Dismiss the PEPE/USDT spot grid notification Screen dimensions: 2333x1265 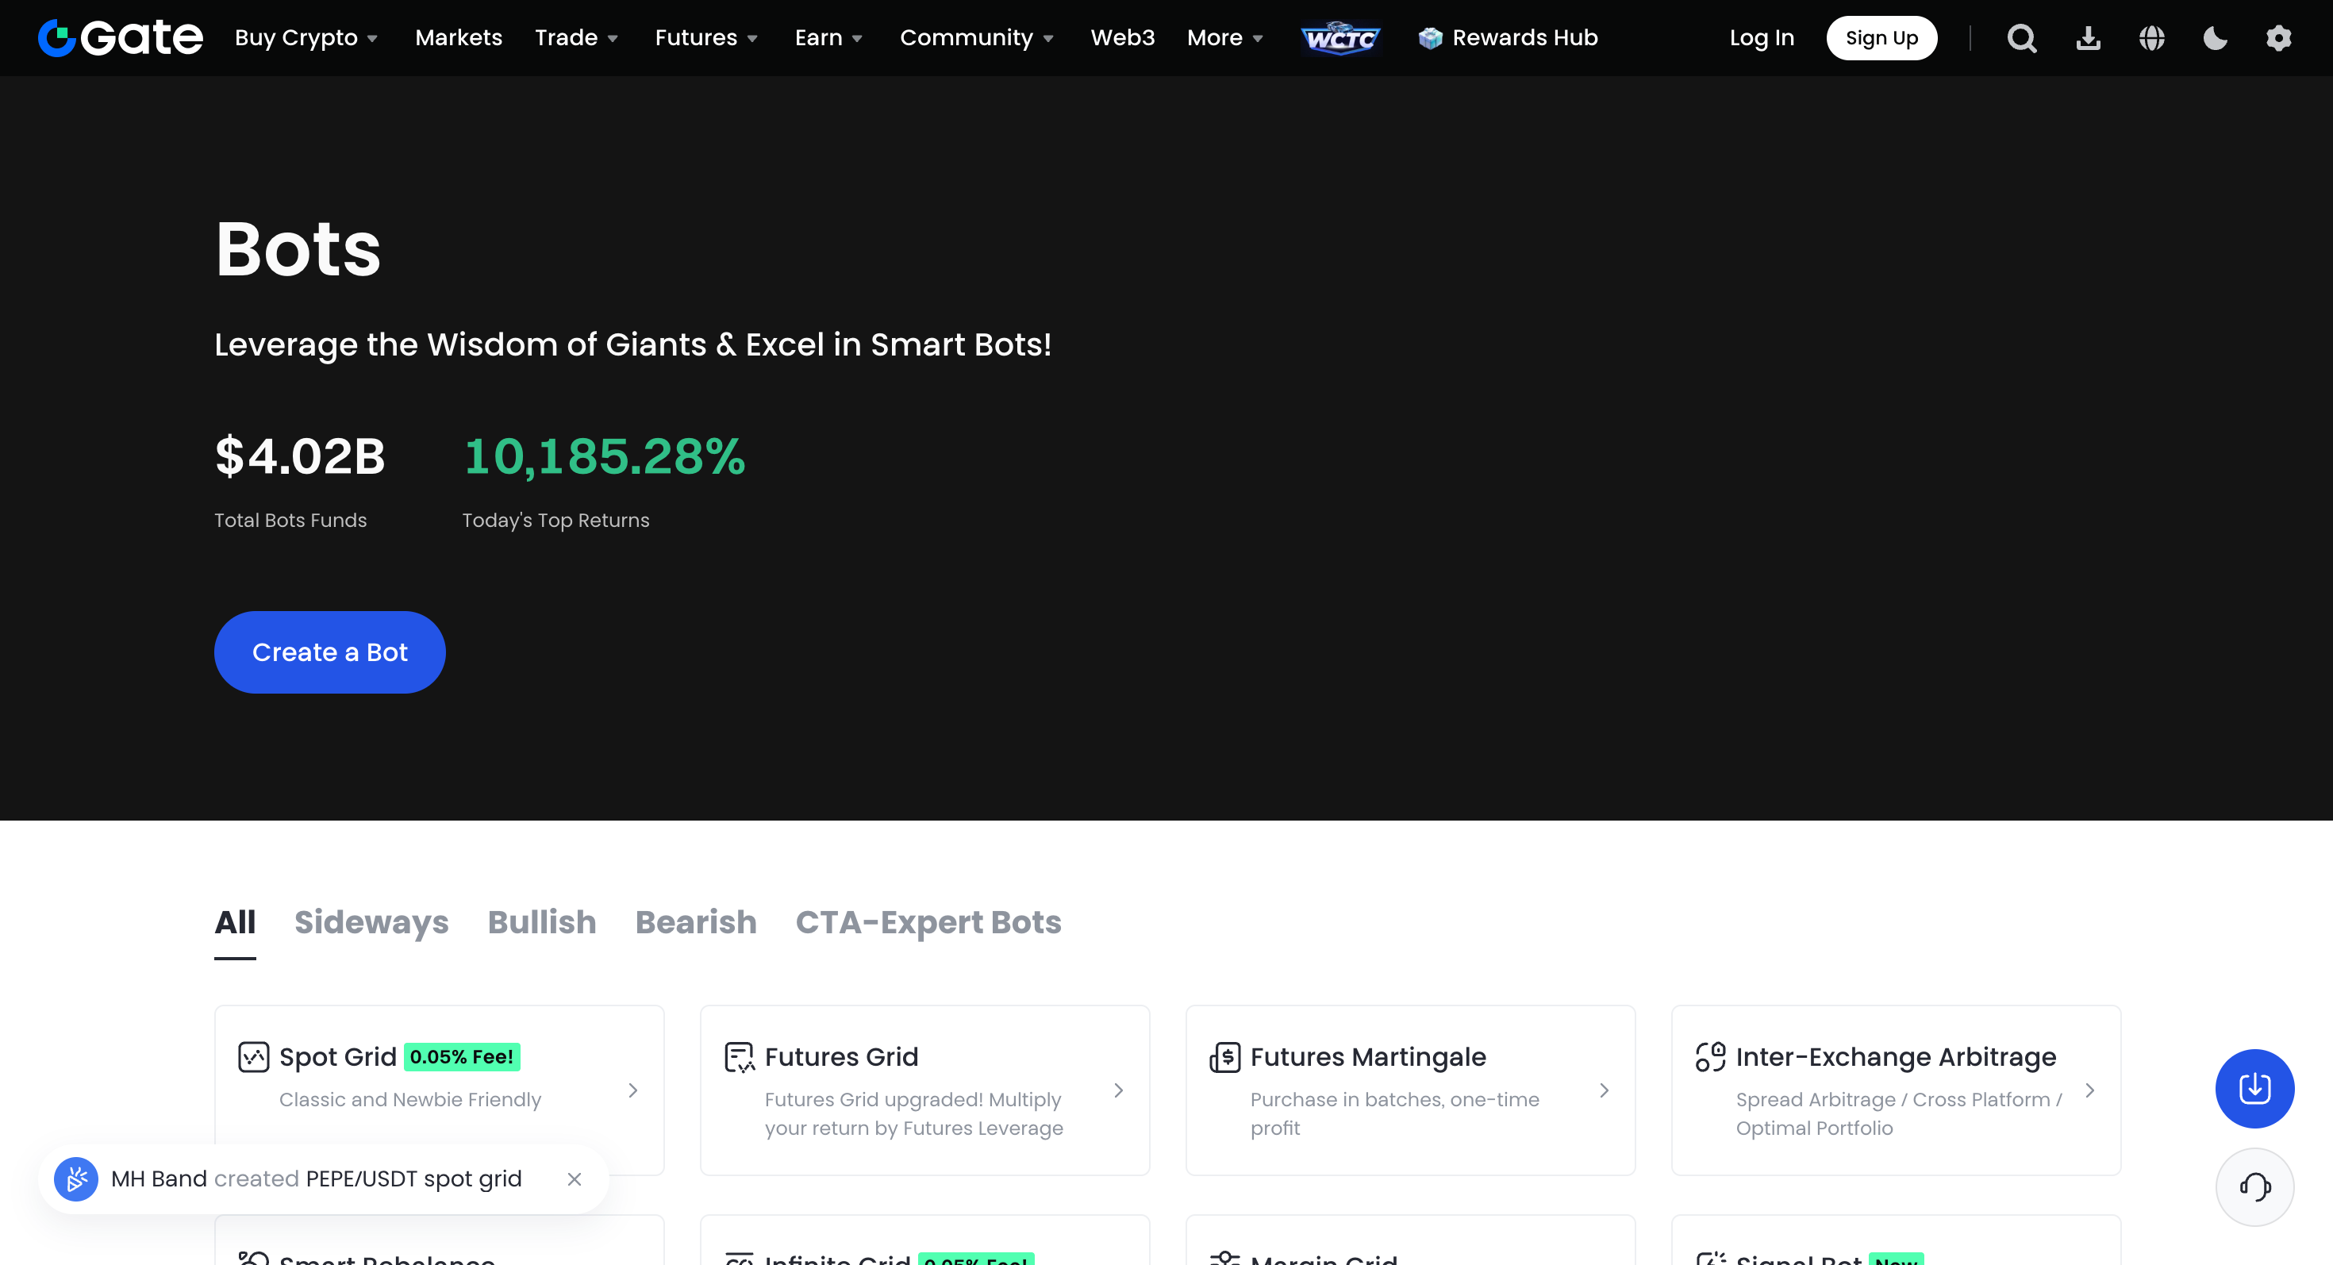pos(575,1179)
